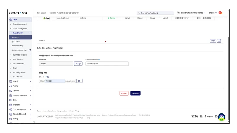Open external link icon beside API Setting Instruction
Image resolution: width=237 pixels, height=133 pixels.
(30, 50)
